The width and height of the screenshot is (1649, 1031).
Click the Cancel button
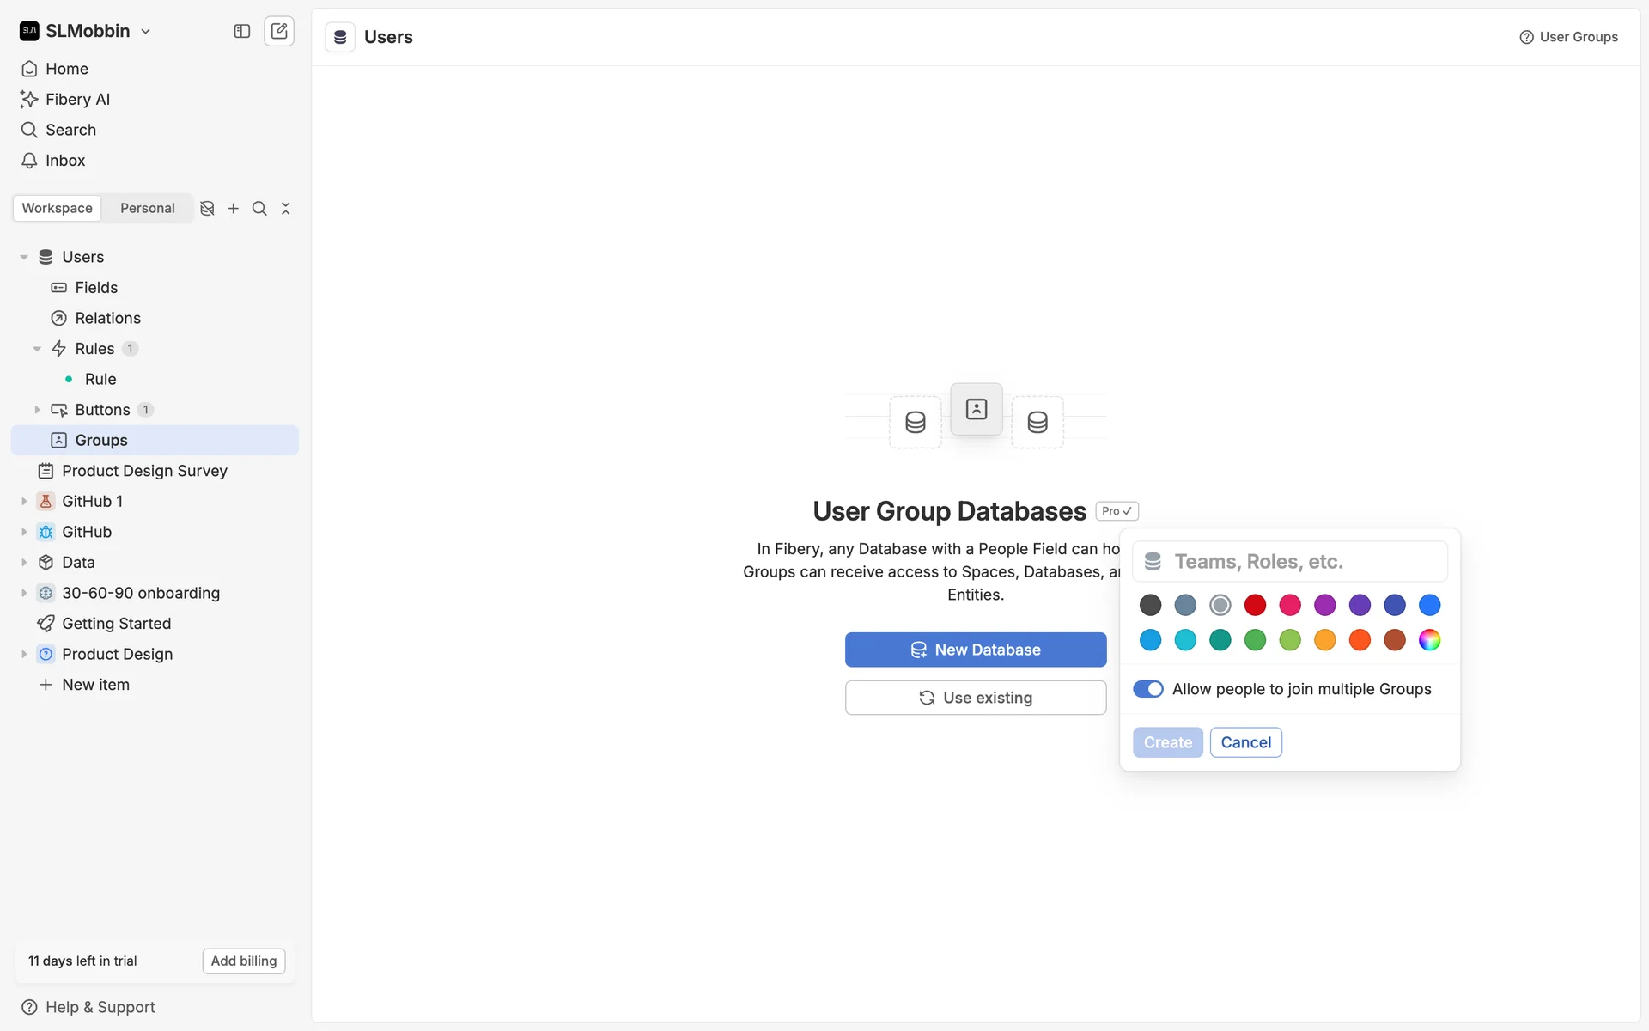coord(1245,742)
